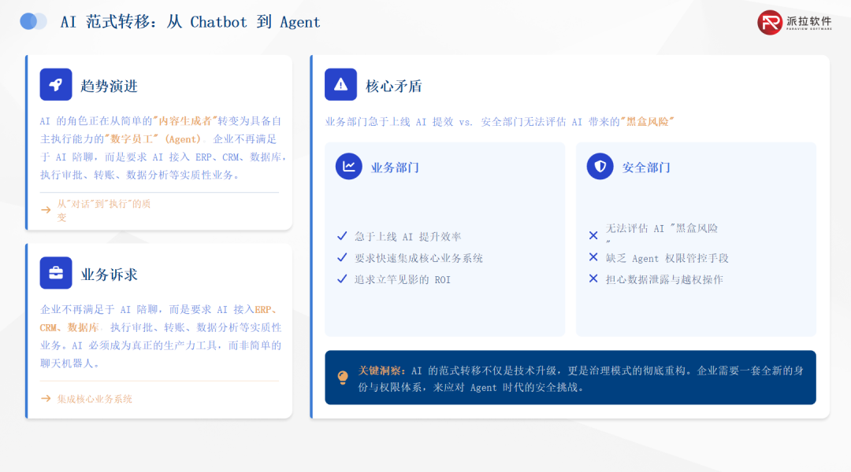Click the checkmark beside 急于上线 AI 提升效率
This screenshot has width=851, height=472.
click(342, 236)
